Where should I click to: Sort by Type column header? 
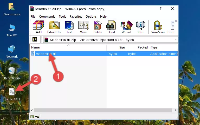pos(164,47)
